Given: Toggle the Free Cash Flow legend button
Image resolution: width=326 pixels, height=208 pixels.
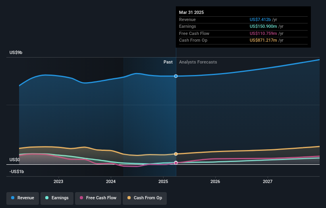Looking at the screenshot, I should point(98,198).
